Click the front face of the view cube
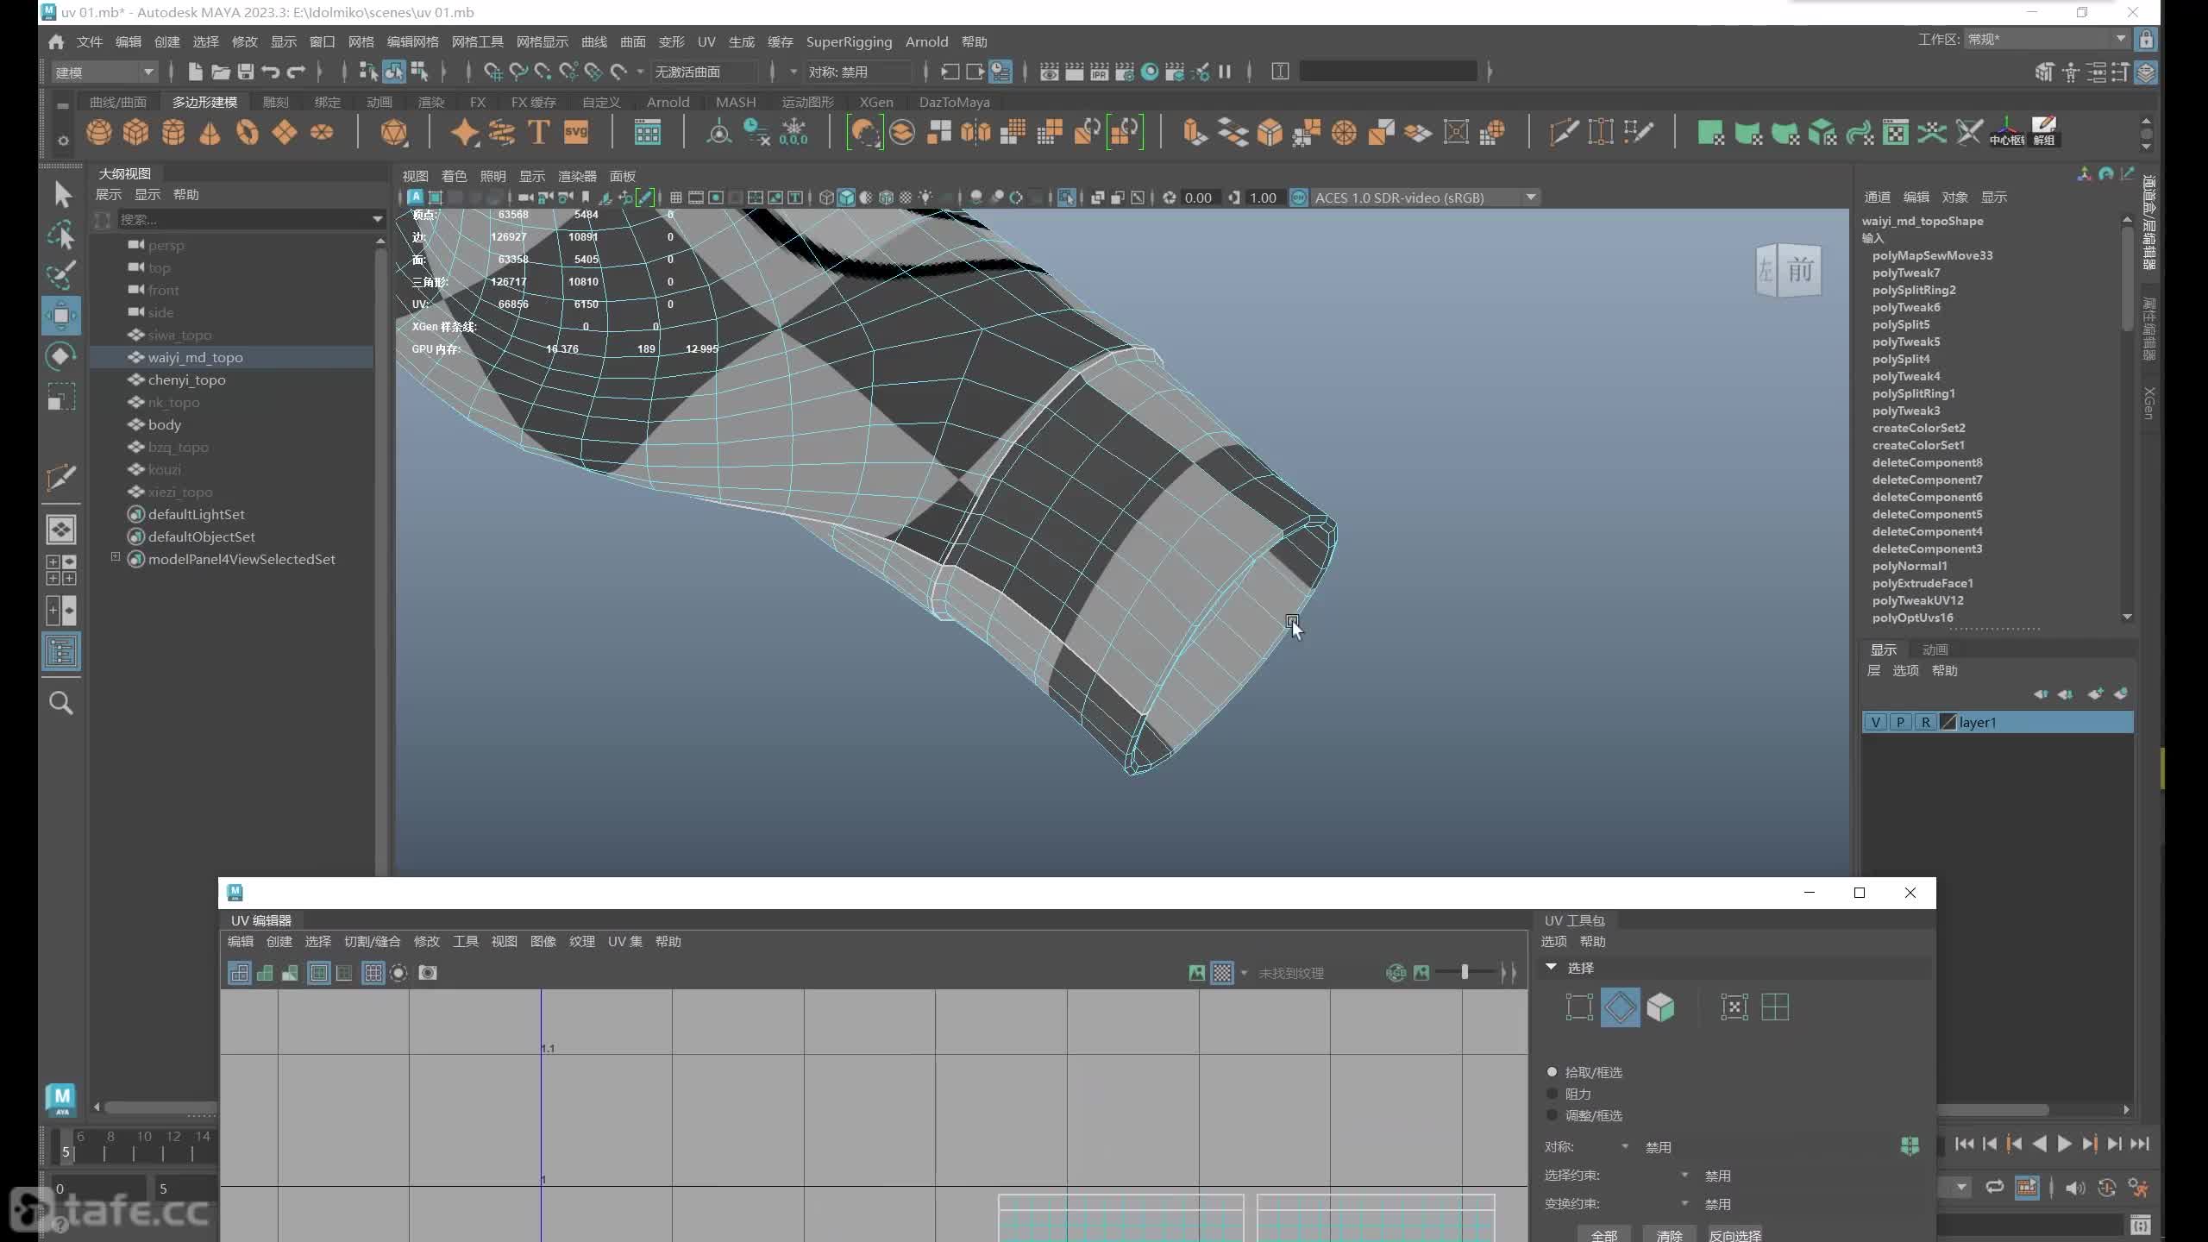 [x=1800, y=271]
